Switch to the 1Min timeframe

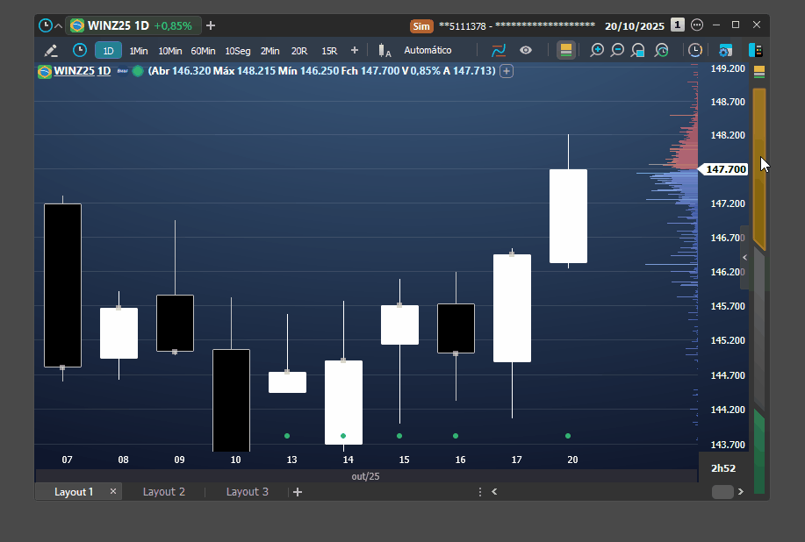(x=139, y=51)
